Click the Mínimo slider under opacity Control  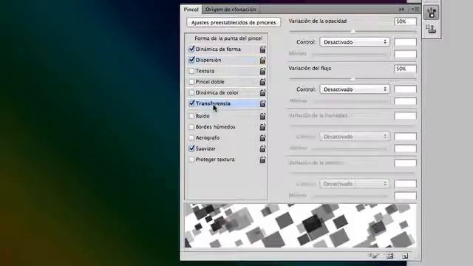pyautogui.click(x=350, y=55)
